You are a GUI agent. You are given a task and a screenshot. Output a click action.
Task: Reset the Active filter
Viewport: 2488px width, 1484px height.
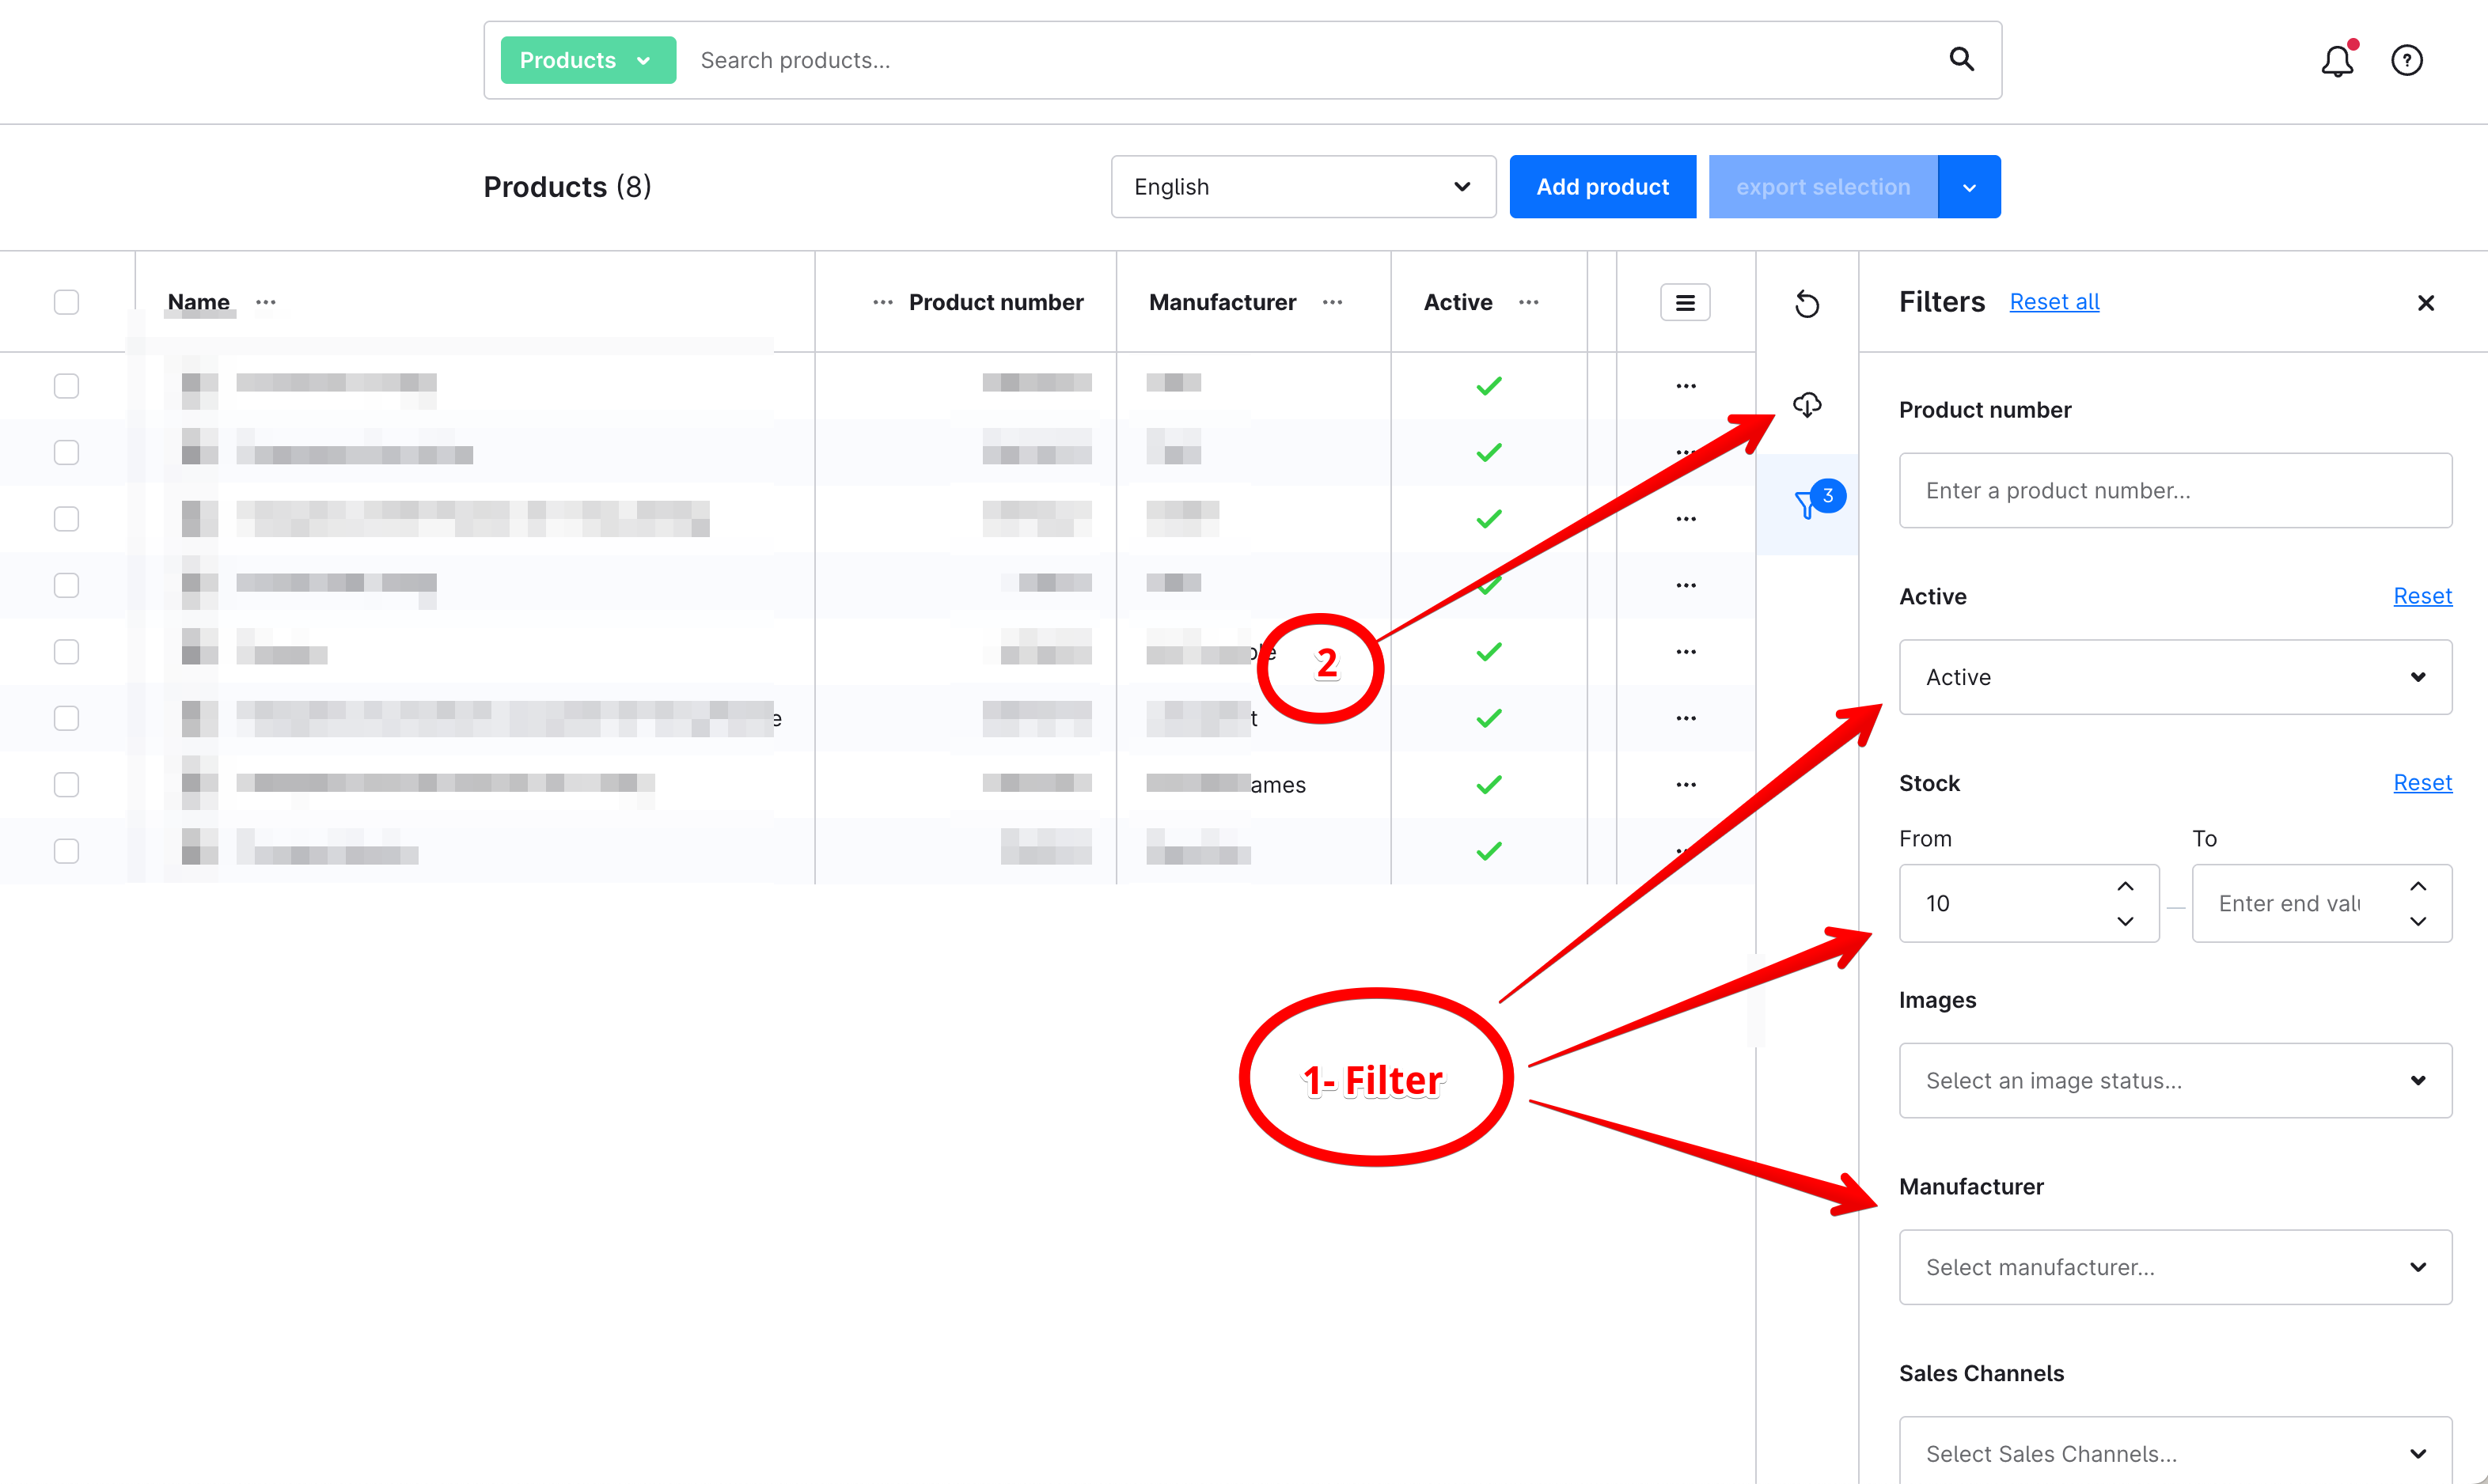pyautogui.click(x=2422, y=596)
